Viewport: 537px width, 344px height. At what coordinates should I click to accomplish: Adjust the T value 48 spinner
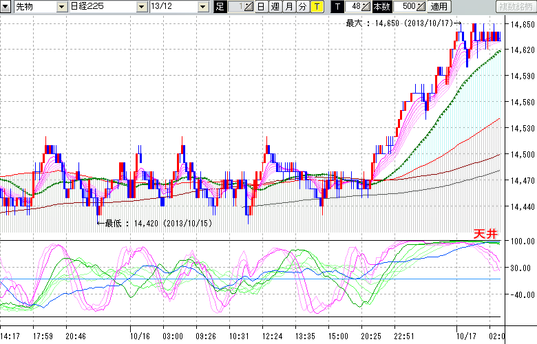pyautogui.click(x=366, y=7)
